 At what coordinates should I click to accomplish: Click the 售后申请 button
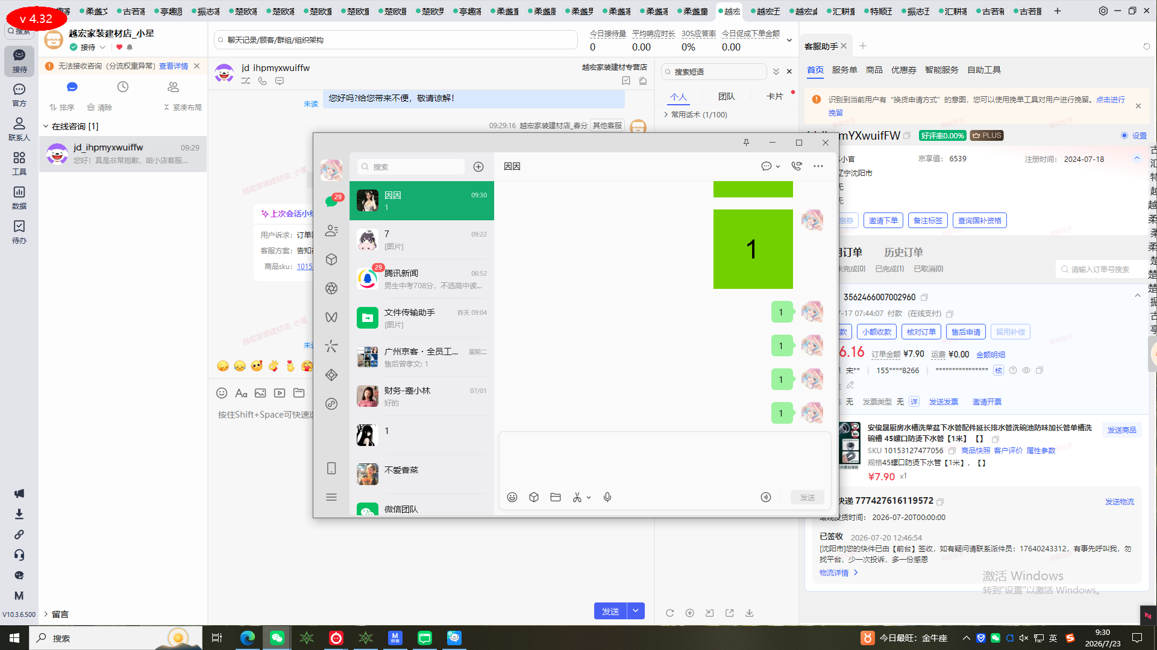[966, 332]
